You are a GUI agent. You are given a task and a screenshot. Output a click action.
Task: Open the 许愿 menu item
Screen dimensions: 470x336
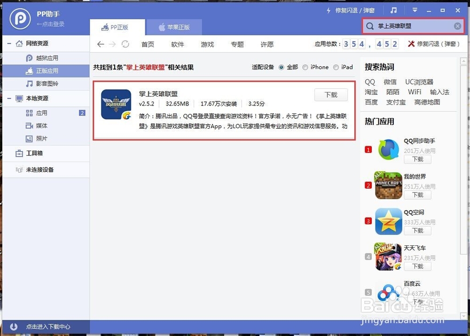(x=267, y=44)
